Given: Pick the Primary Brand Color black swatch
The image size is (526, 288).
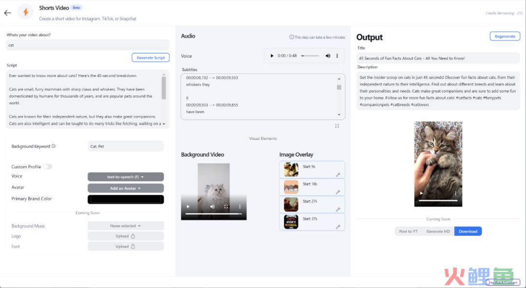Looking at the screenshot, I should click(x=126, y=199).
